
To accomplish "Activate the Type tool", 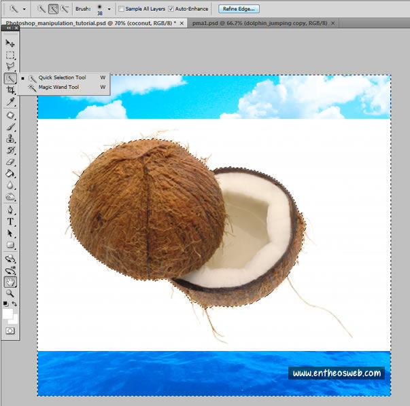I will pyautogui.click(x=10, y=221).
